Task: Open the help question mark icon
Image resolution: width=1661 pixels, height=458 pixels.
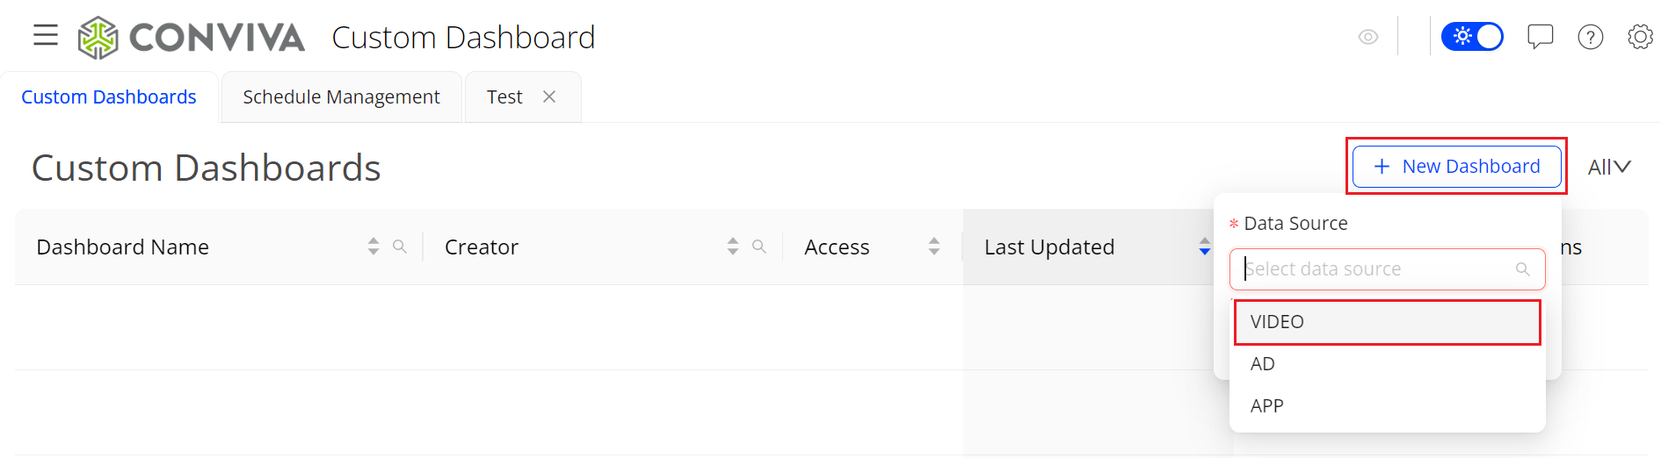Action: (1590, 37)
